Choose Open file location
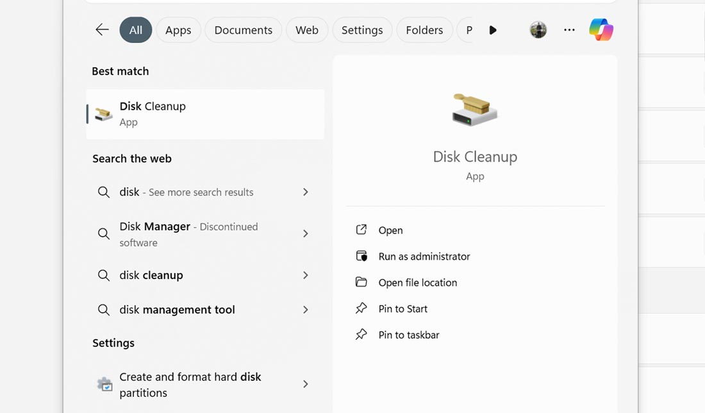 [417, 282]
